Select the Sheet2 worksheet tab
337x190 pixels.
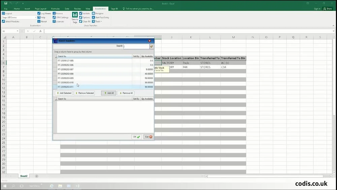pyautogui.click(x=24, y=176)
